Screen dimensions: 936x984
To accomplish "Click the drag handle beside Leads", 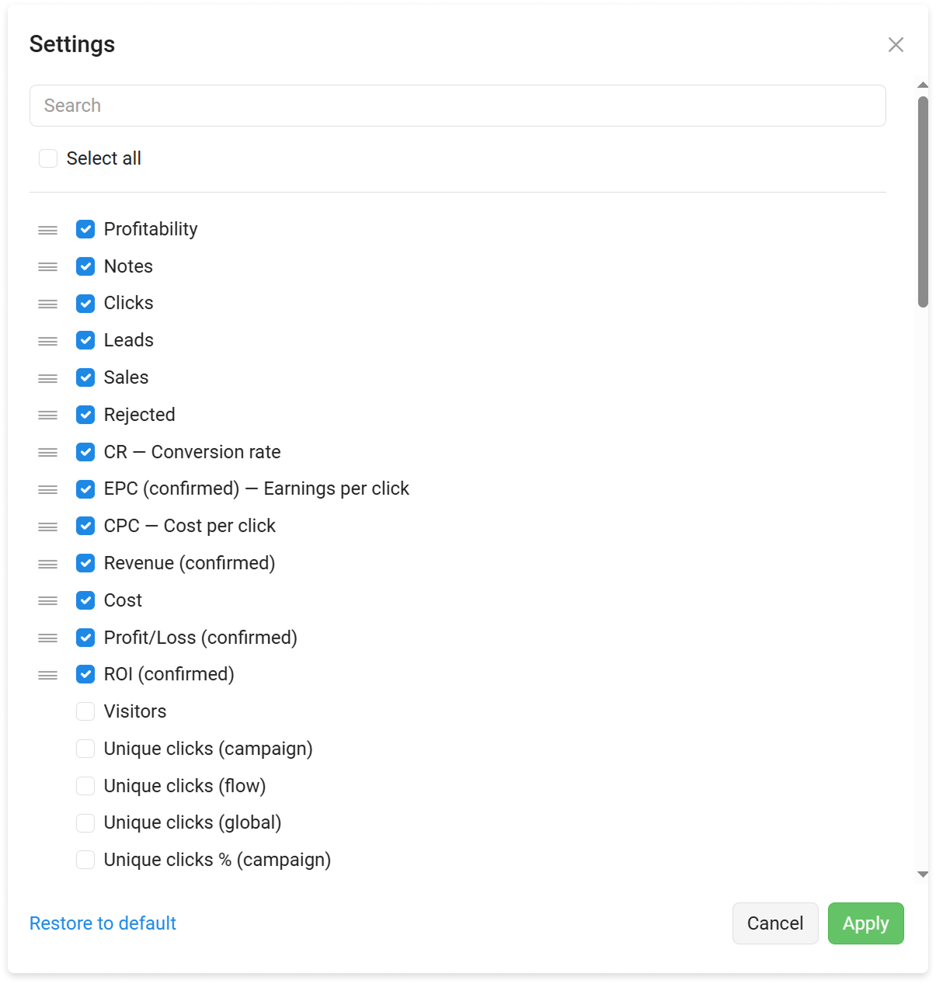I will coord(48,341).
